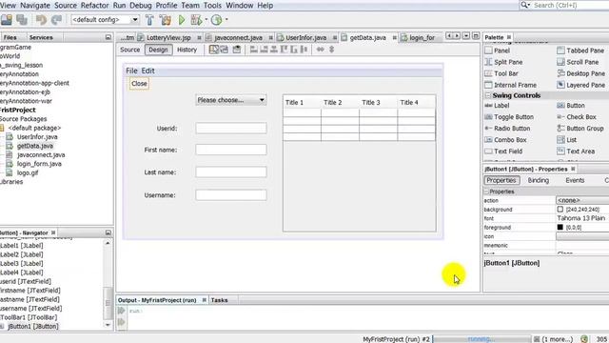The image size is (609, 343).
Task: Switch to History view
Action: coord(187,50)
